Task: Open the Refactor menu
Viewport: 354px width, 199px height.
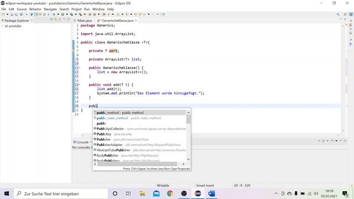Action: tap(35, 9)
